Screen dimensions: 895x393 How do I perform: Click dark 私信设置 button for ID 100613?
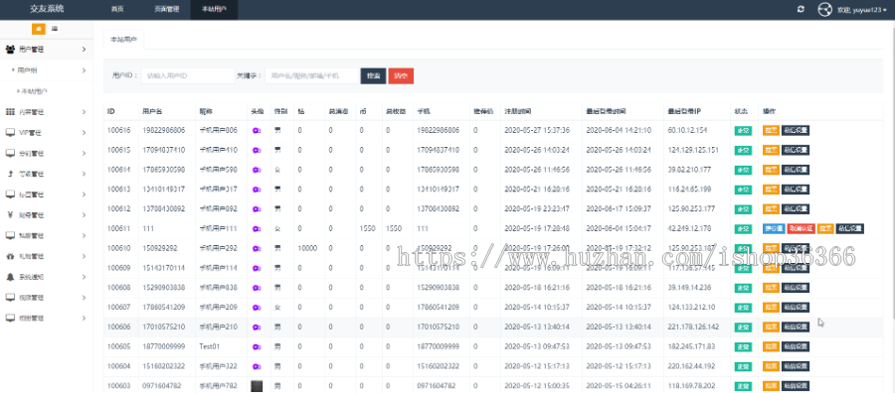(x=796, y=190)
